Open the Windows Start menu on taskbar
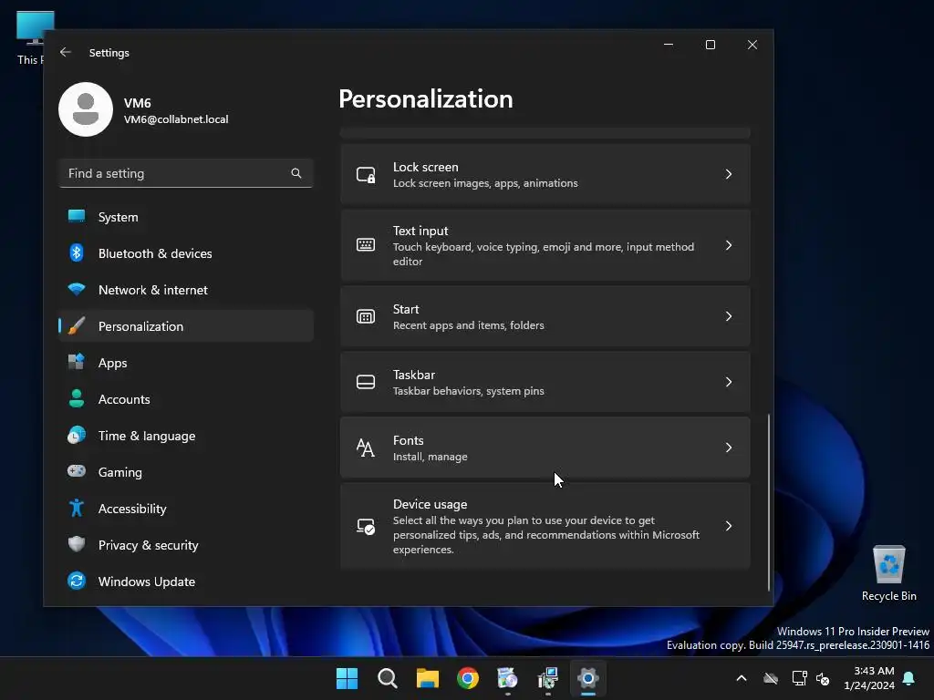This screenshot has height=700, width=934. point(347,678)
